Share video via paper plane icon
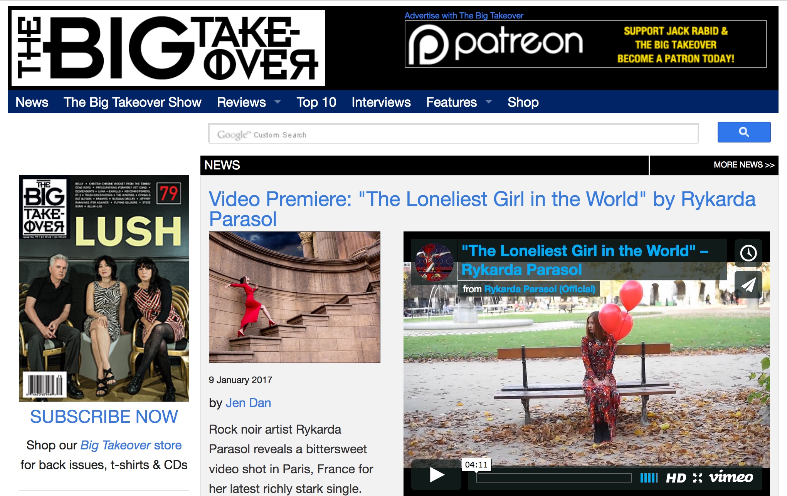This screenshot has width=787, height=496. (748, 285)
